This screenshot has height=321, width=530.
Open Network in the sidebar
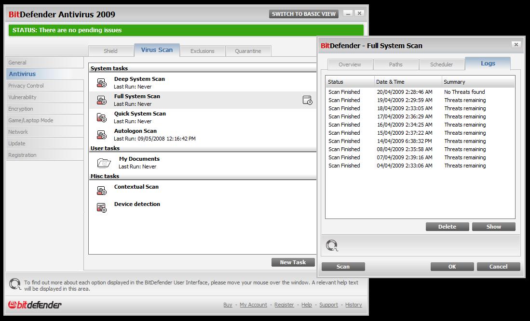[x=45, y=132]
